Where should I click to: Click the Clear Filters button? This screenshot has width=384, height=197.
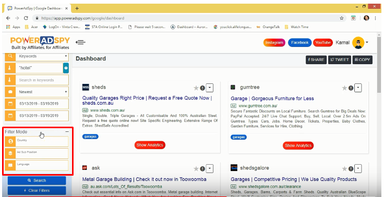coord(37,190)
